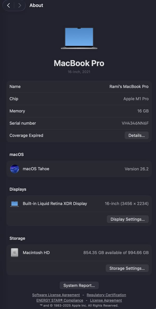Open the License Agreement link
156x309 pixels.
pyautogui.click(x=106, y=300)
